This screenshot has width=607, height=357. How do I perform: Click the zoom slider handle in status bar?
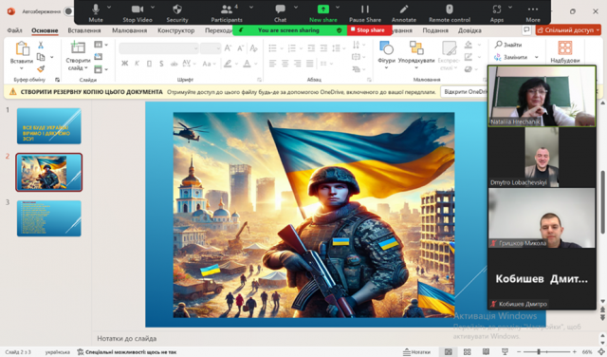(539, 352)
